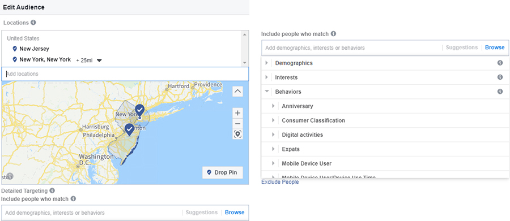Expand the Demographics category
The height and width of the screenshot is (221, 510).
pyautogui.click(x=267, y=63)
